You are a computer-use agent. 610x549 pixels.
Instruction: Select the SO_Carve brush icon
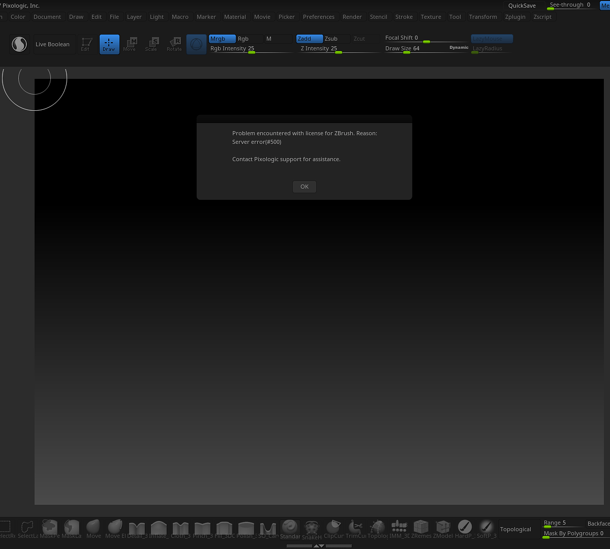[268, 529]
